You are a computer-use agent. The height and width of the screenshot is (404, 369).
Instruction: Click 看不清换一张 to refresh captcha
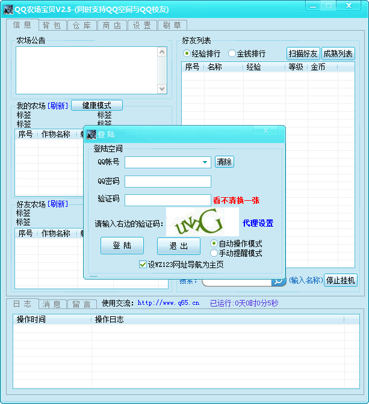tap(236, 200)
